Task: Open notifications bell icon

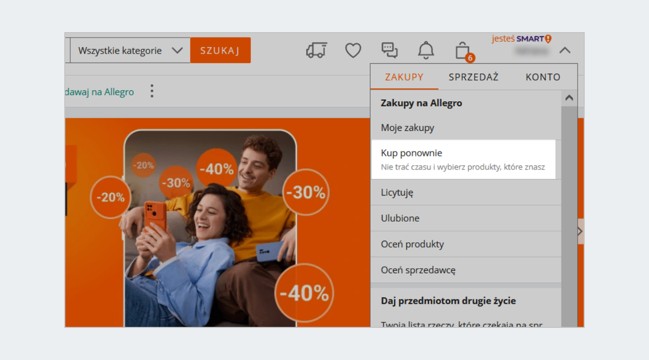Action: pos(426,50)
